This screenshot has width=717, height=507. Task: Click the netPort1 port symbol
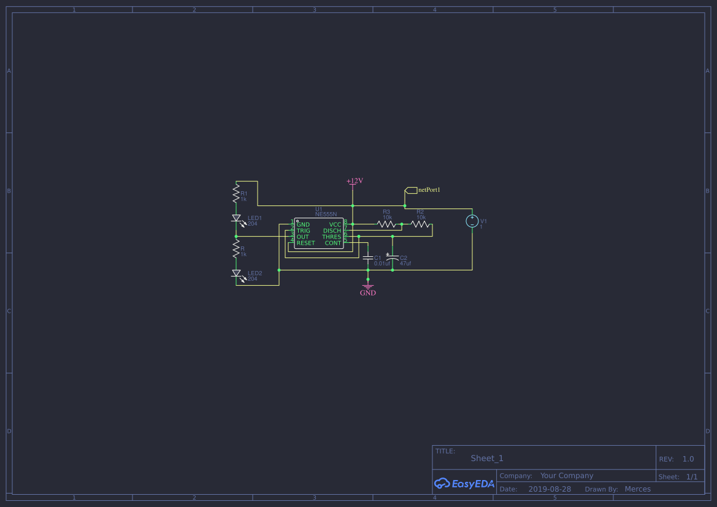tap(411, 189)
